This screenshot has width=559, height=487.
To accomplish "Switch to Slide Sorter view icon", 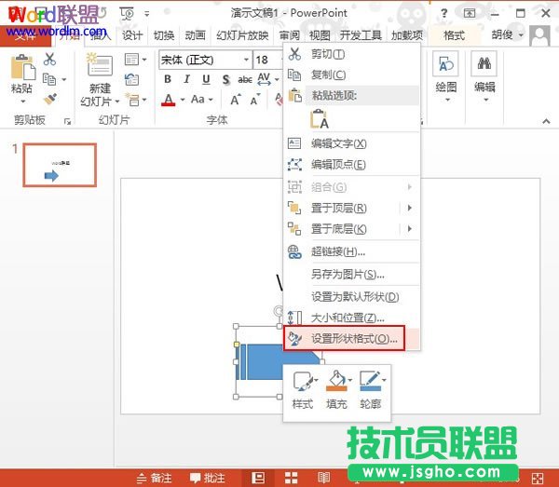I will [x=291, y=478].
